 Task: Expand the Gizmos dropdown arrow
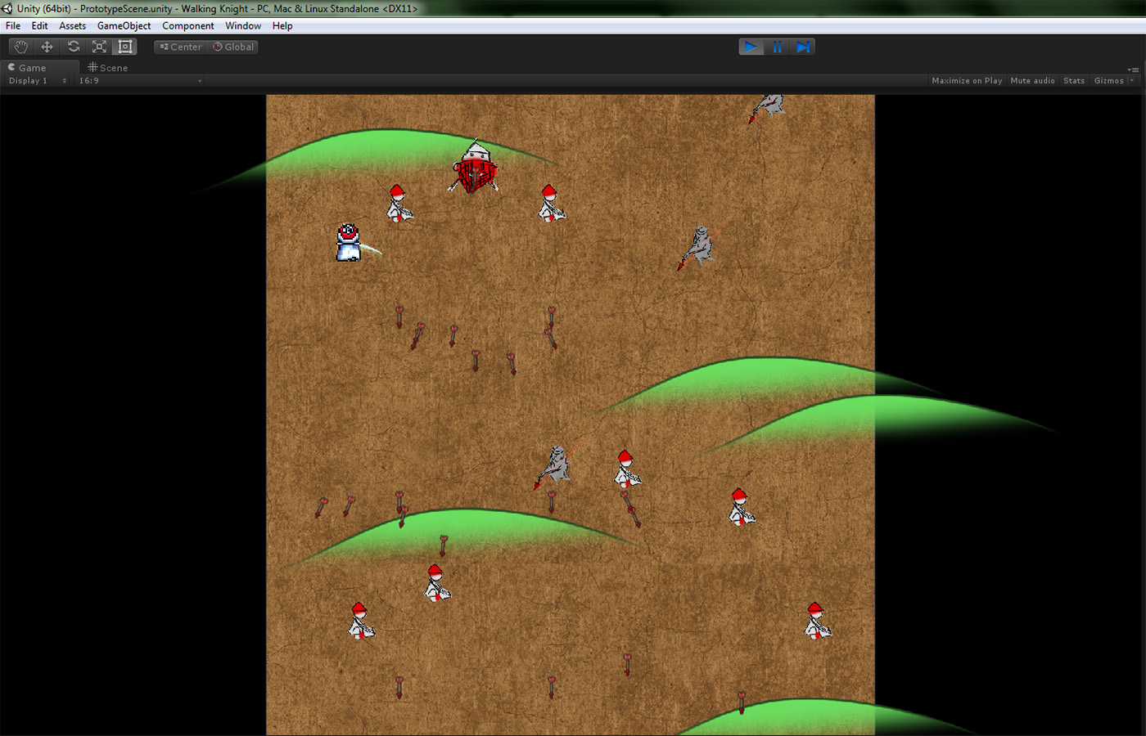[x=1132, y=81]
